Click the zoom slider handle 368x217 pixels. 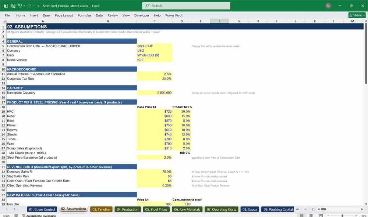click(x=342, y=216)
